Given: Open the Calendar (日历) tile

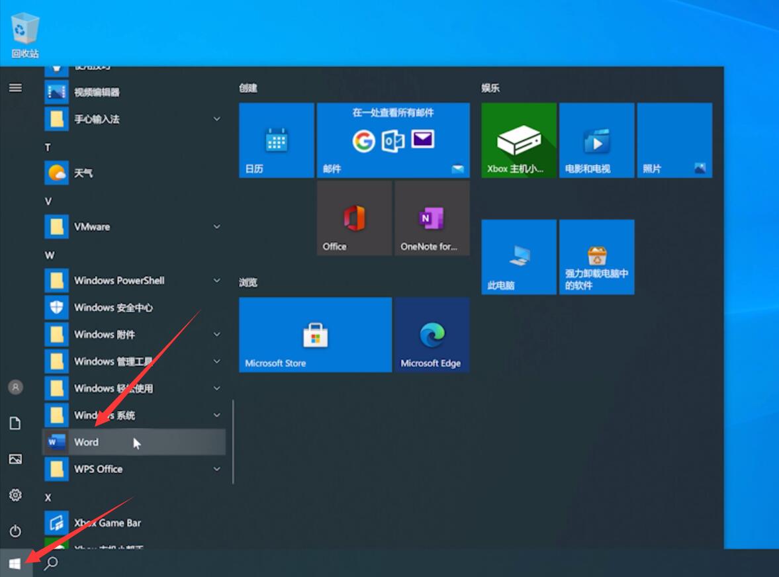Looking at the screenshot, I should (x=277, y=140).
